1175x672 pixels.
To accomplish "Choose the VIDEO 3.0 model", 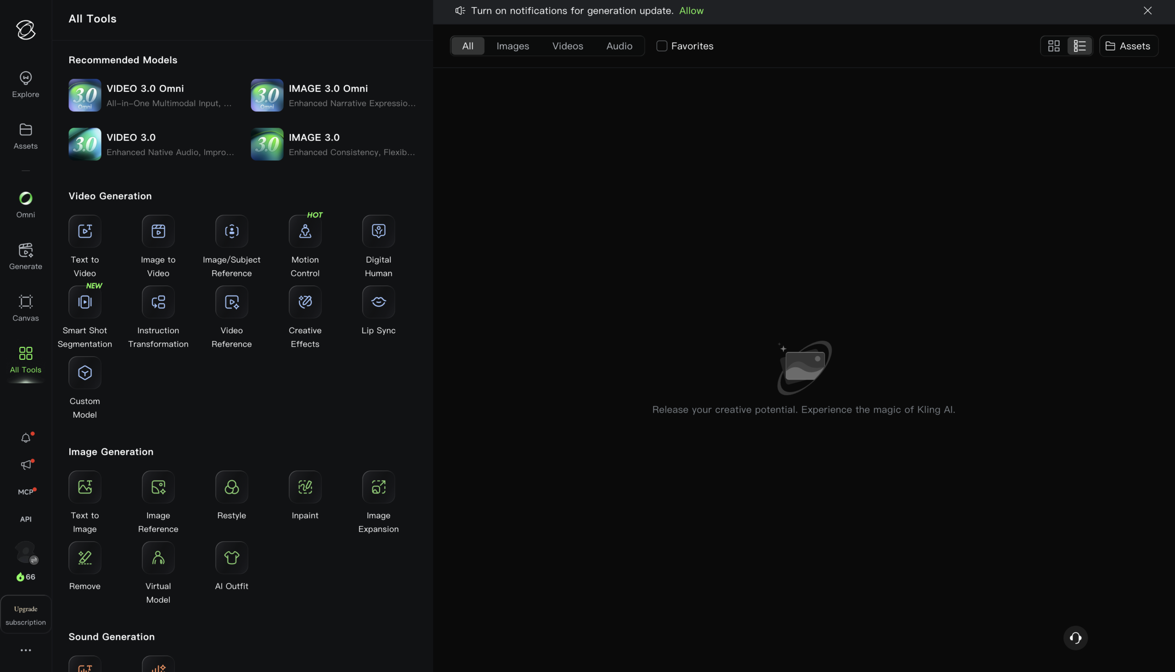I will (151, 144).
